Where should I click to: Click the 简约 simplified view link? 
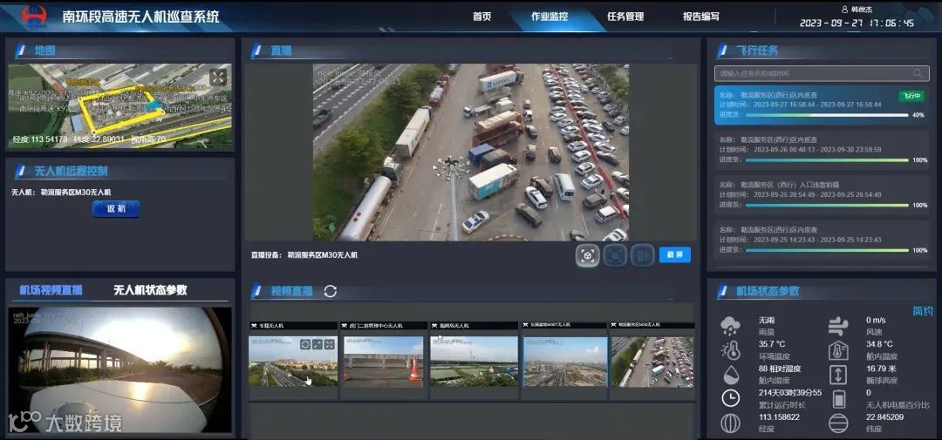click(x=922, y=311)
